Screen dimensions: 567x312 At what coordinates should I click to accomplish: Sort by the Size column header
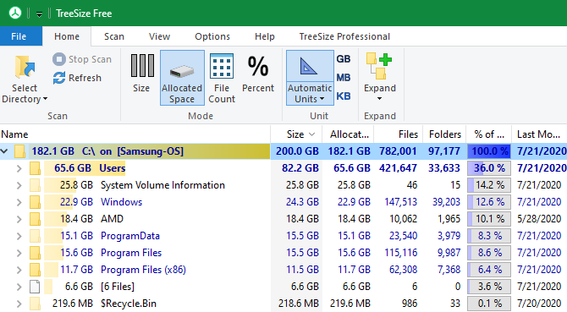[296, 134]
